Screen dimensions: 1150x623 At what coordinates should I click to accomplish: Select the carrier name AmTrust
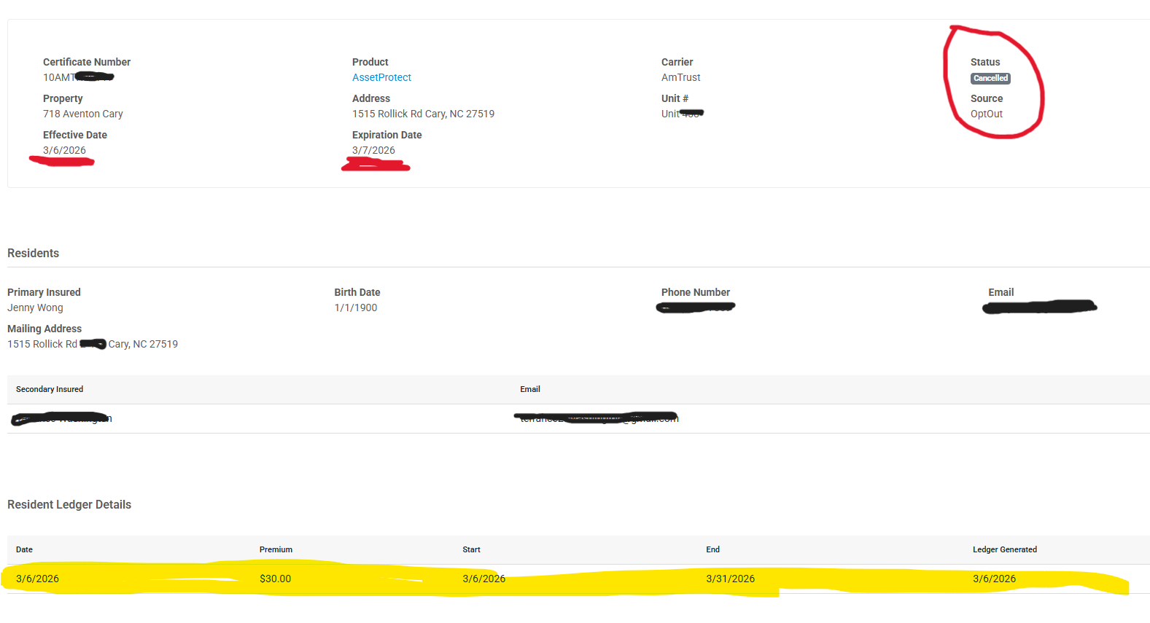tap(680, 77)
